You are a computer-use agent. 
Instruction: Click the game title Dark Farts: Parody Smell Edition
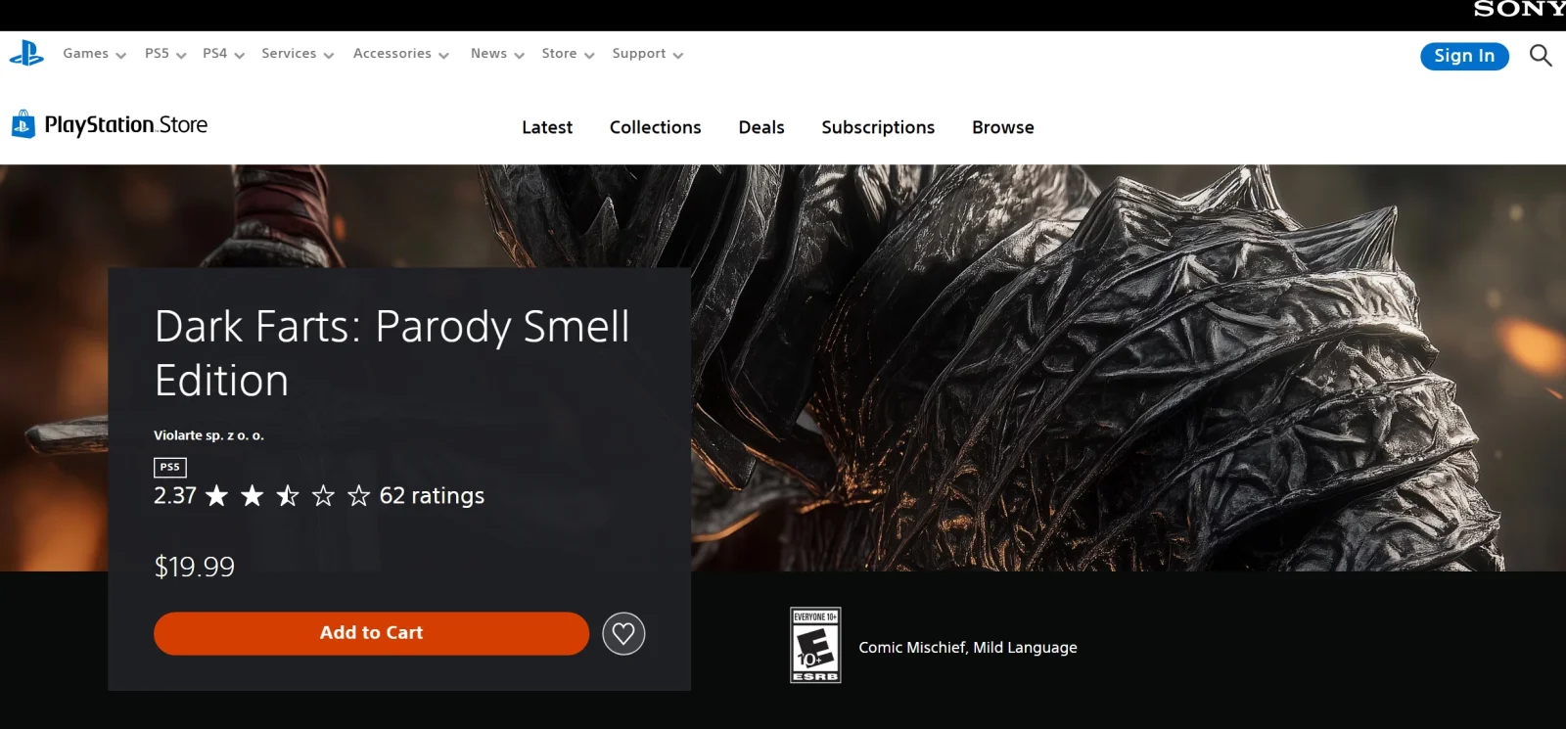(x=391, y=353)
